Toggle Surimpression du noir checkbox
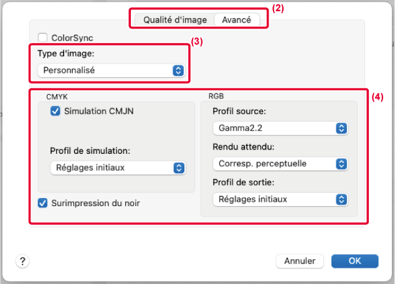This screenshot has height=284, width=395. pos(42,202)
